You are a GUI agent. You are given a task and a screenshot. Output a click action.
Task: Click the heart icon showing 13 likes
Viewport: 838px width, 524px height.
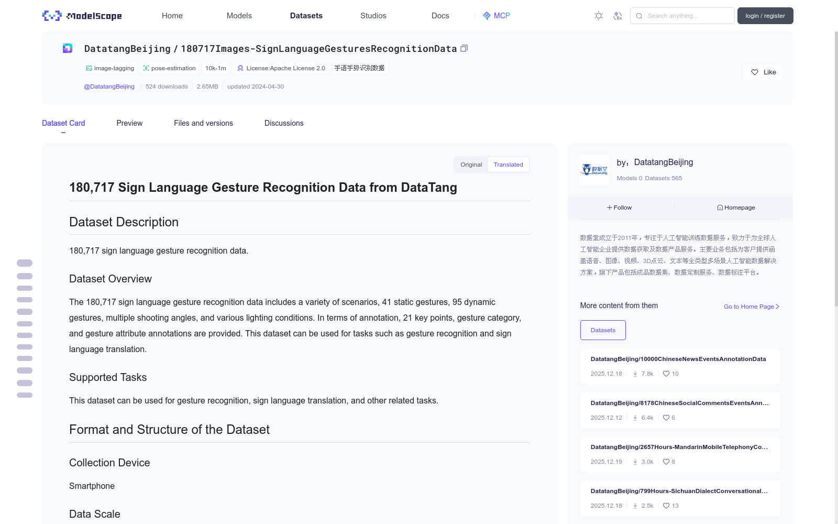(x=666, y=506)
